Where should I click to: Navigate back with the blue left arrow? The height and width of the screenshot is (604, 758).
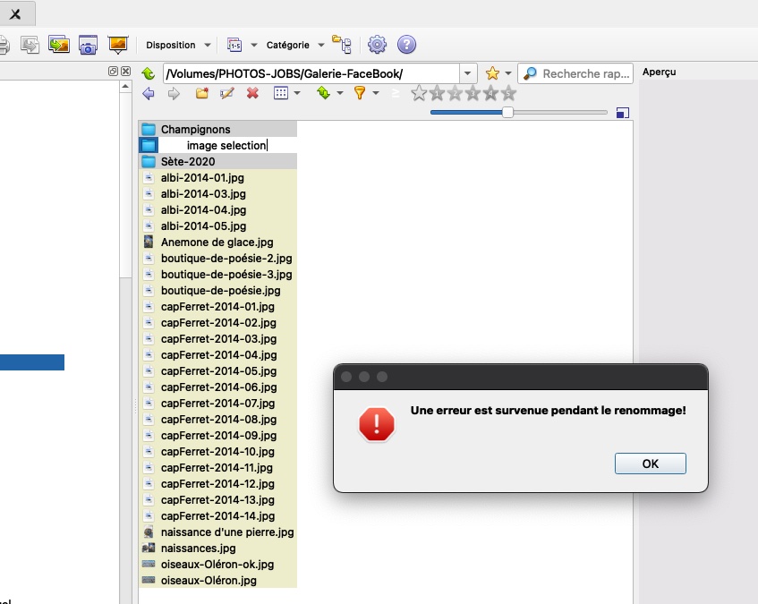149,93
